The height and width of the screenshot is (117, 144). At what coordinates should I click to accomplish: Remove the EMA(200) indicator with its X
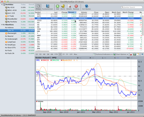[51, 60]
